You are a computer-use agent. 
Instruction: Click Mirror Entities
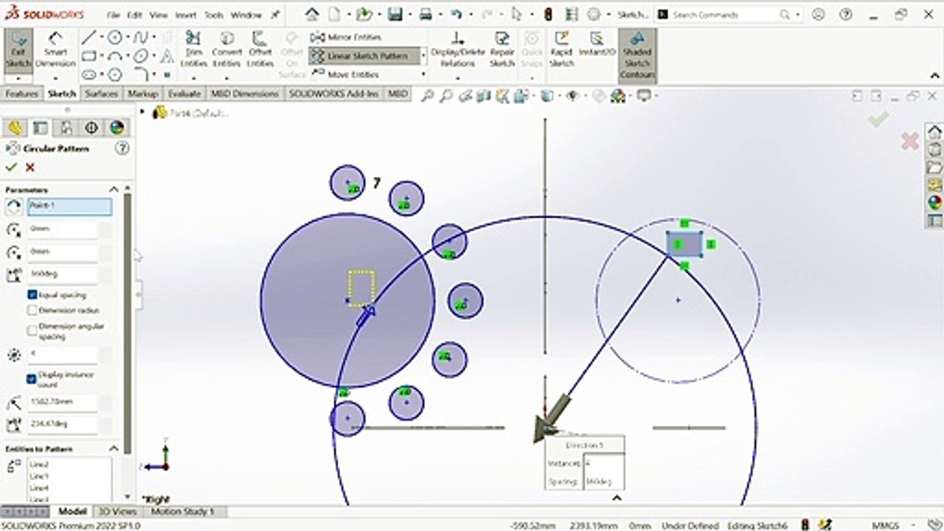click(346, 37)
